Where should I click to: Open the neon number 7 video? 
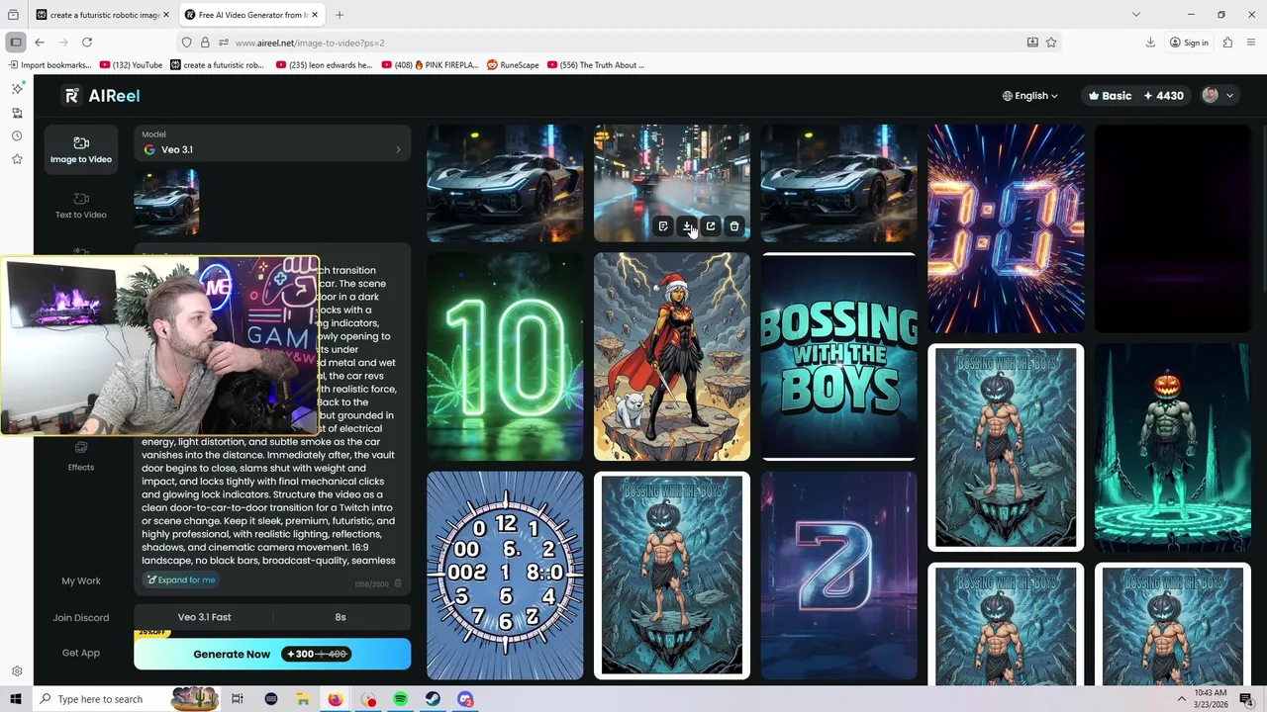coord(838,576)
